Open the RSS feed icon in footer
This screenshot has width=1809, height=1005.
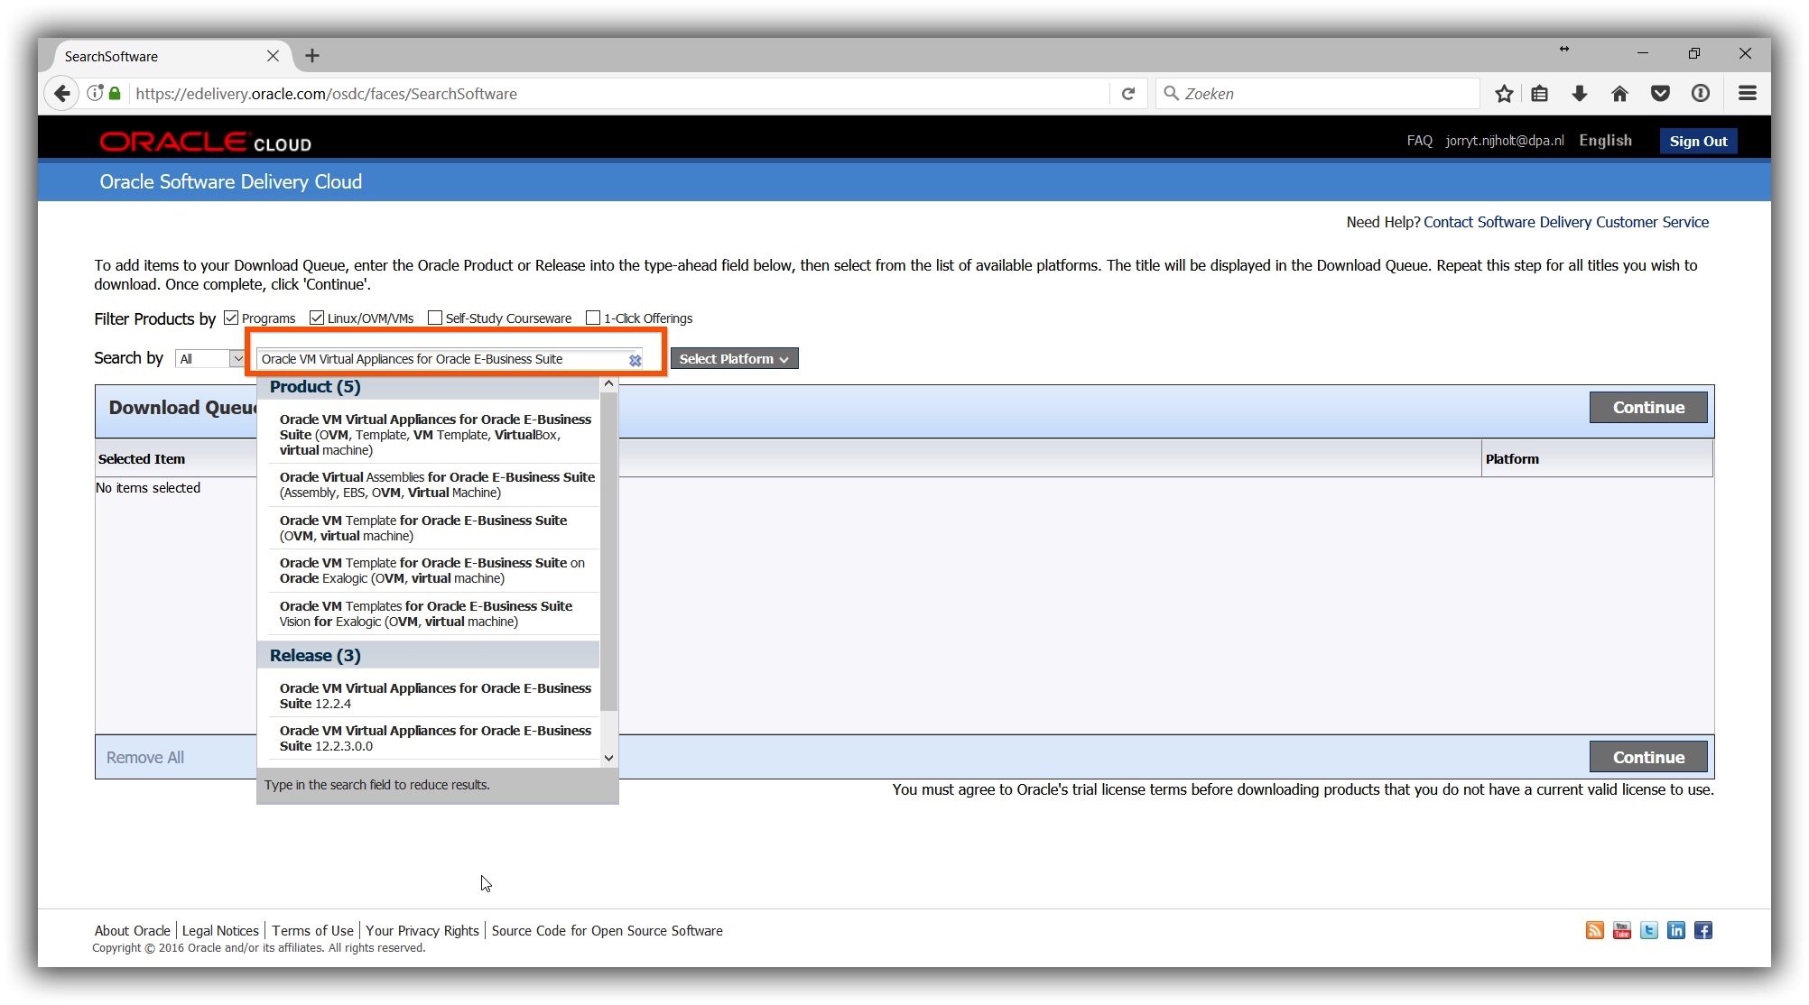pyautogui.click(x=1594, y=931)
